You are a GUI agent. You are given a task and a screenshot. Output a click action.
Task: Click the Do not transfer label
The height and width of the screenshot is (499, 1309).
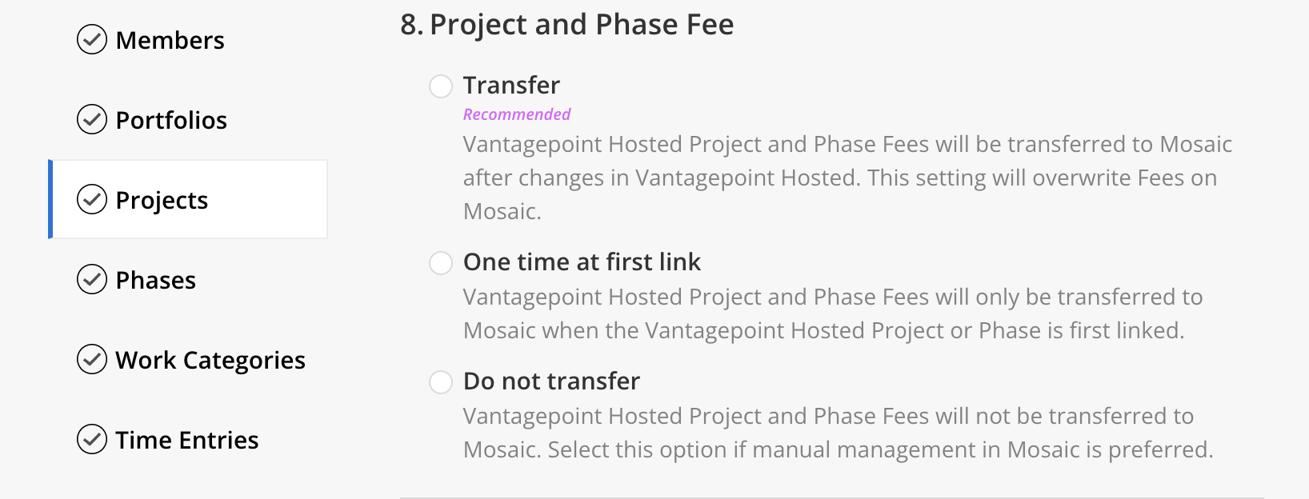551,381
